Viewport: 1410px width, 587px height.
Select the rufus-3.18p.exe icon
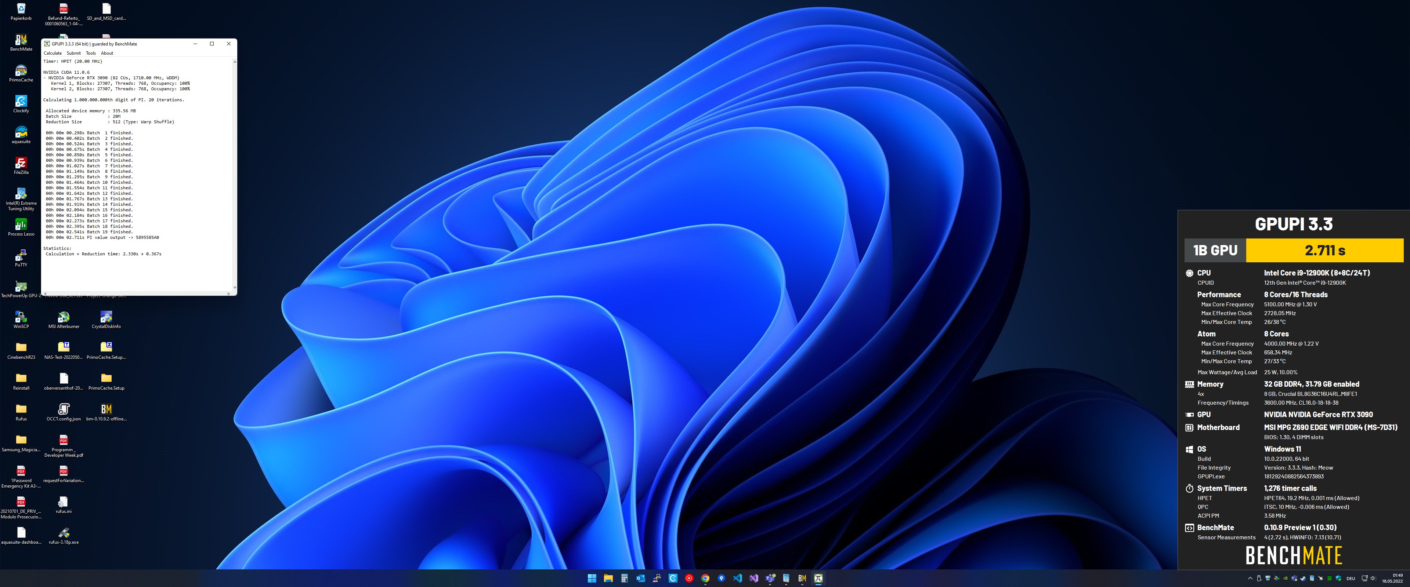[x=64, y=536]
